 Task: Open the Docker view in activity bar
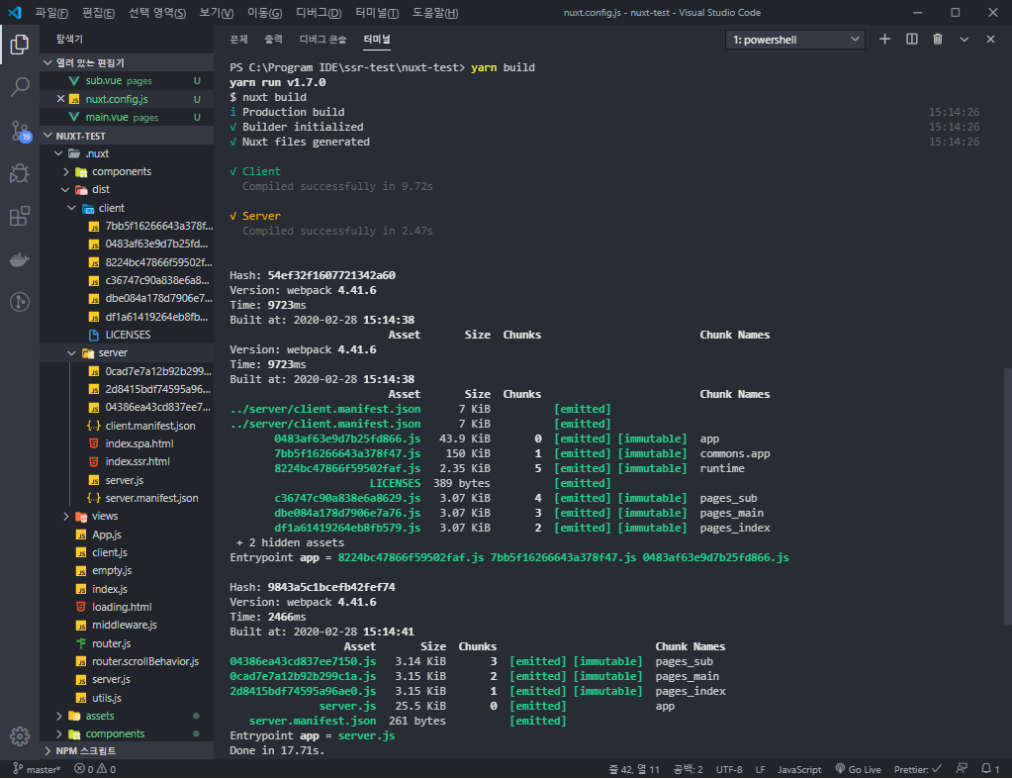tap(20, 259)
